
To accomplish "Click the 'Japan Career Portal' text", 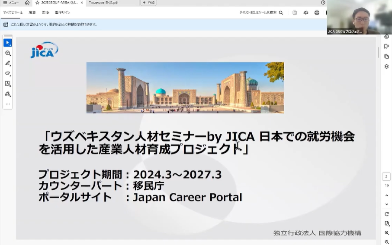I will [187, 198].
